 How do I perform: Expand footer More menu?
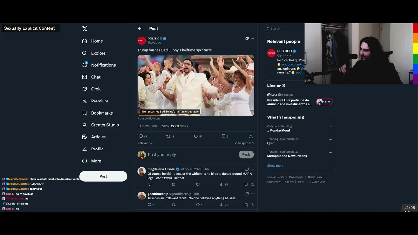click(x=302, y=182)
